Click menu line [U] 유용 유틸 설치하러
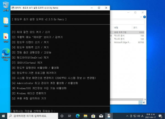 pyautogui.click(x=29, y=98)
